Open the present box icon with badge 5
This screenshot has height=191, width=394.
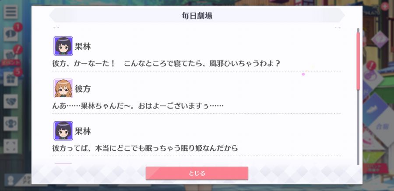point(11,79)
